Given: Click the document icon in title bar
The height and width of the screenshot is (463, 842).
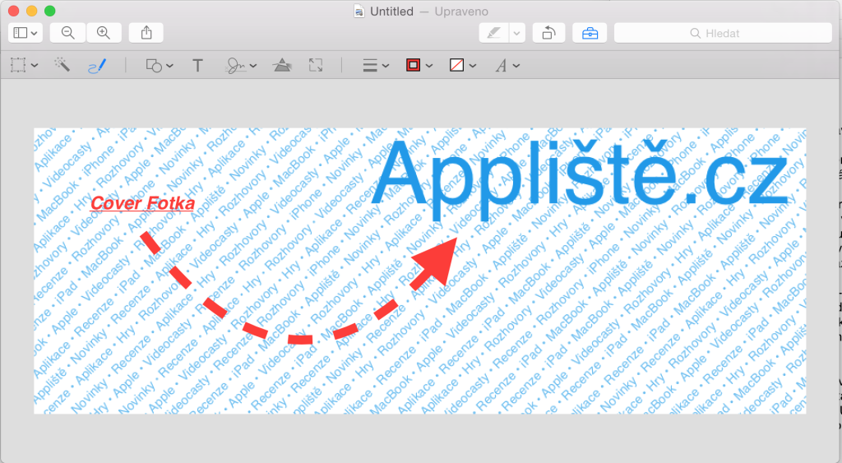Looking at the screenshot, I should pos(359,12).
